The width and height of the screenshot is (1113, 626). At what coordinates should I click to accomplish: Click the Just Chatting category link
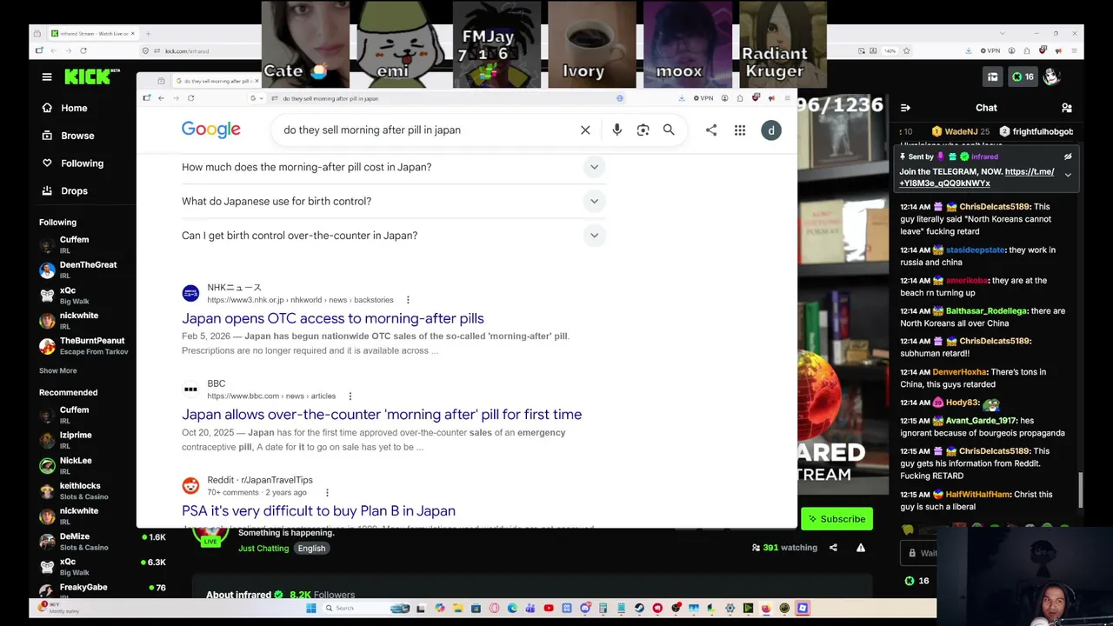pos(263,549)
